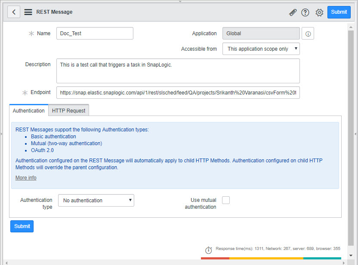Click the Application info icon
Screen dimensions: 358x265
pyautogui.click(x=308, y=34)
